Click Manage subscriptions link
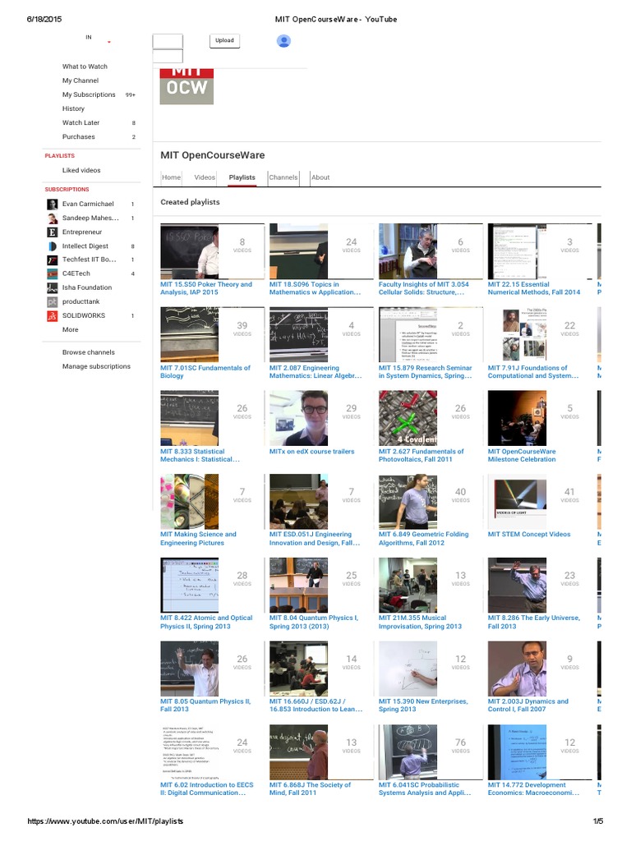The height and width of the screenshot is (841, 631). click(96, 366)
